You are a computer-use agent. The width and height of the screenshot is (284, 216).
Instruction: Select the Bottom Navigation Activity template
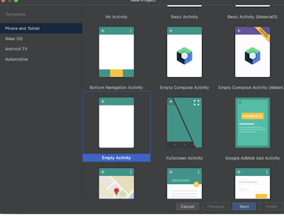point(116,52)
